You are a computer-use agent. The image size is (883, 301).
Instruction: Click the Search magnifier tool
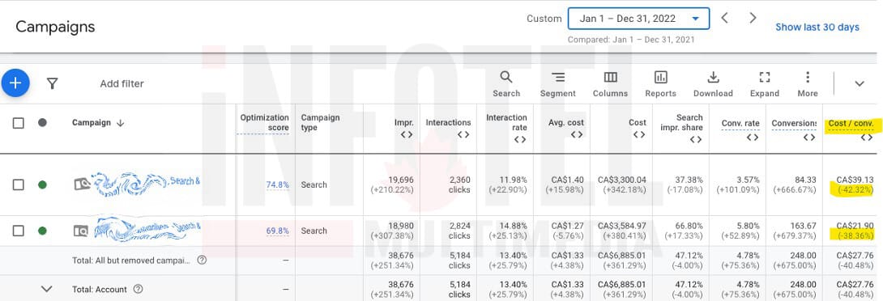click(x=506, y=84)
